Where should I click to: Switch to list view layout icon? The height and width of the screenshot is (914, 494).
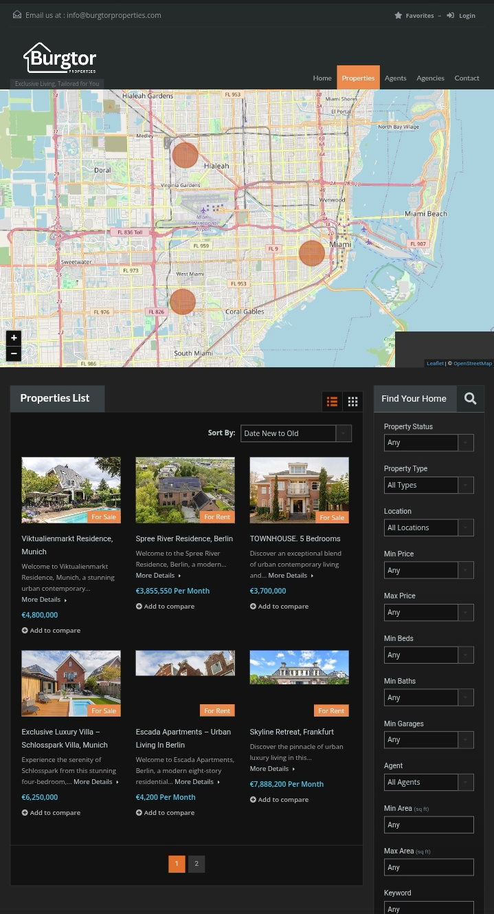pyautogui.click(x=332, y=402)
